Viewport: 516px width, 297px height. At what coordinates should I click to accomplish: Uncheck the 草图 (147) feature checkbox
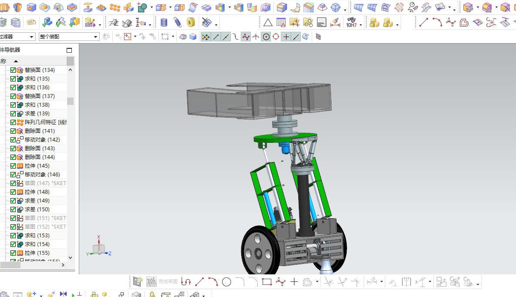click(x=13, y=183)
